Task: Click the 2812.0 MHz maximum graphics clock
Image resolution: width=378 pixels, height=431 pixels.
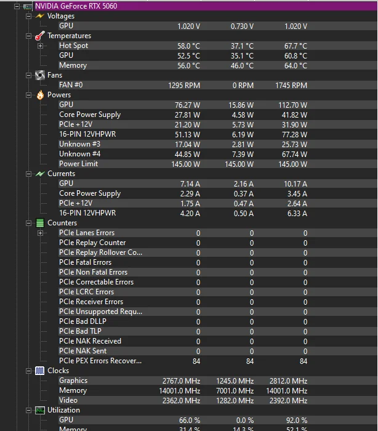Action: pos(288,381)
